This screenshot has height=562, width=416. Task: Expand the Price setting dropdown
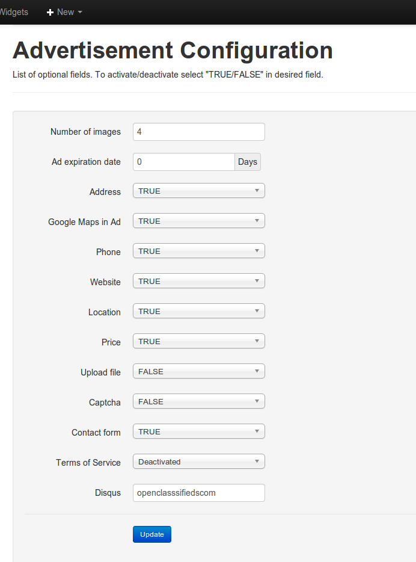[198, 342]
